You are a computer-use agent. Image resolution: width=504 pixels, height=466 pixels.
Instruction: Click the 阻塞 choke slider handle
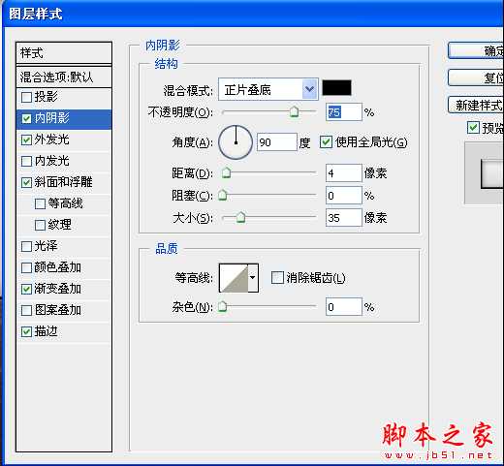(x=223, y=195)
